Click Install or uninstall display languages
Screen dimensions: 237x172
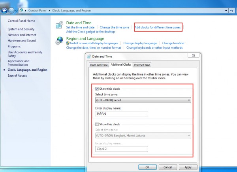click(94, 43)
